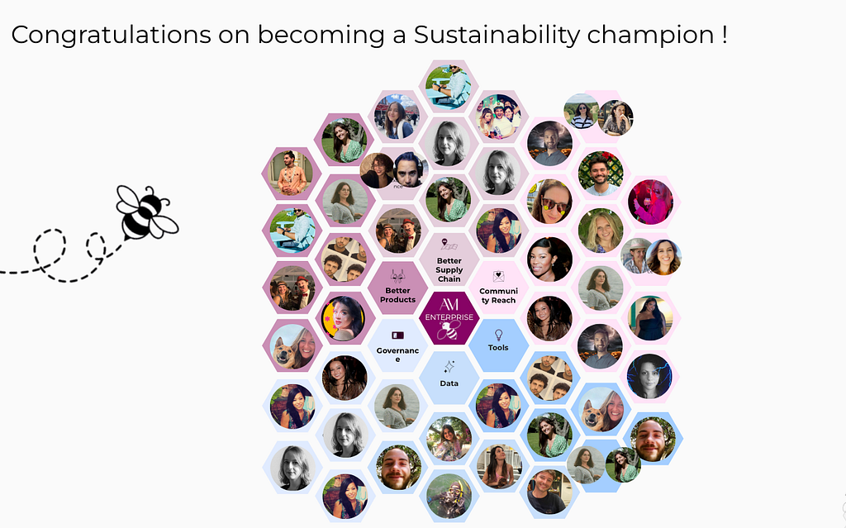Click the woman with yellow sunglasses photo

click(x=549, y=202)
